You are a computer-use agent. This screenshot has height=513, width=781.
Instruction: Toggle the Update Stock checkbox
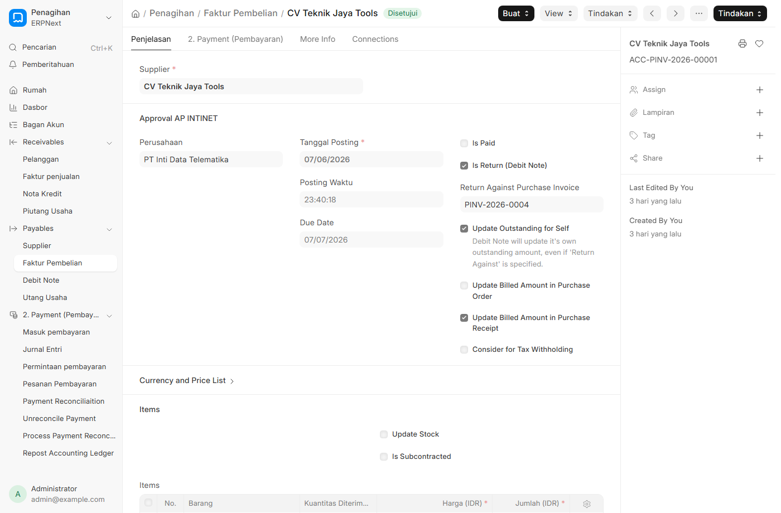(384, 434)
